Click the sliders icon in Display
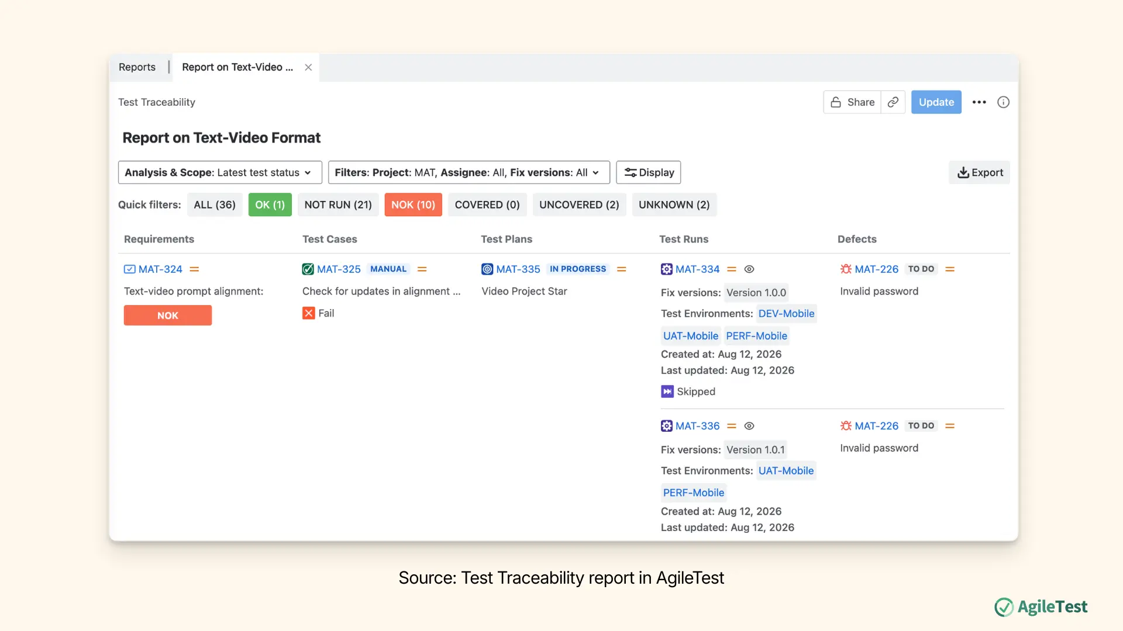This screenshot has height=631, width=1123. click(631, 172)
